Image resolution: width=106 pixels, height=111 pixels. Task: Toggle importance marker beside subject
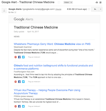click(59, 2)
